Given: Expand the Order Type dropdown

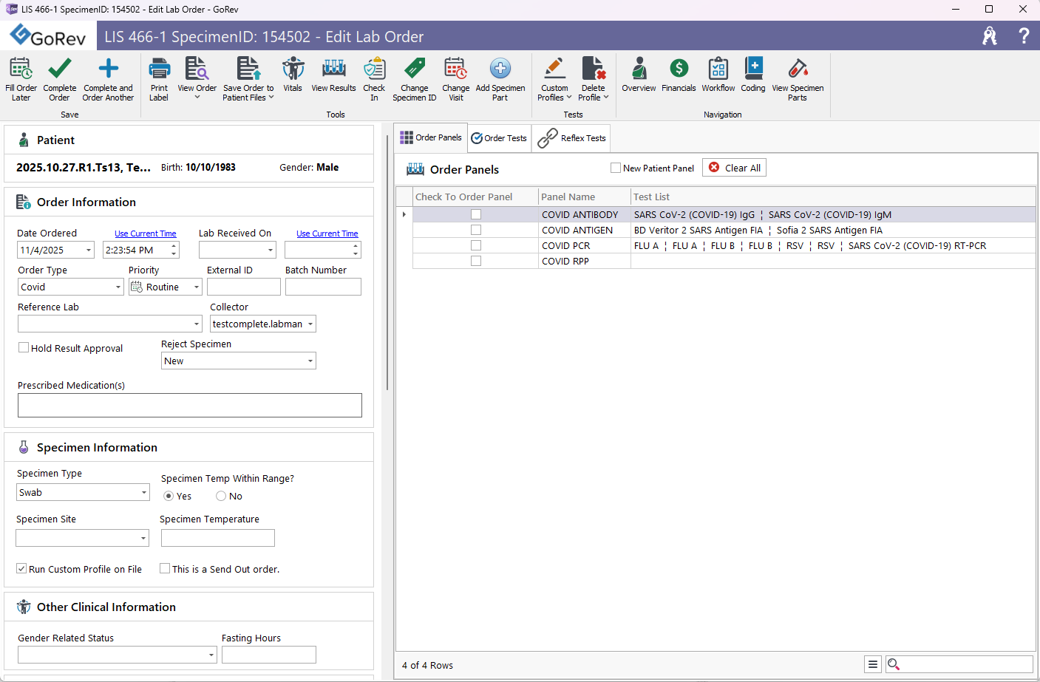Looking at the screenshot, I should [118, 287].
